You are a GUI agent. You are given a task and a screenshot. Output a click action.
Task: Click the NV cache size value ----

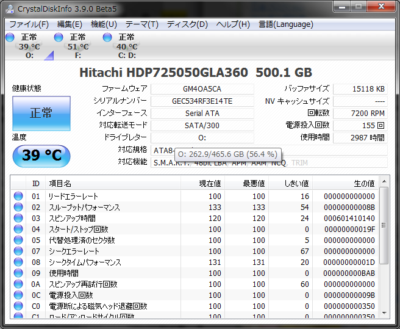pos(360,101)
